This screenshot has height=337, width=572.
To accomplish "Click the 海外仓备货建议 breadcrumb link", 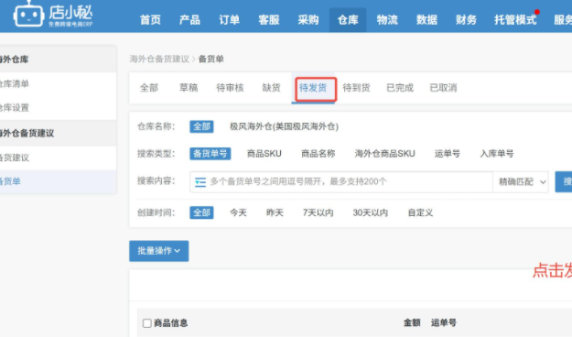I will point(159,59).
